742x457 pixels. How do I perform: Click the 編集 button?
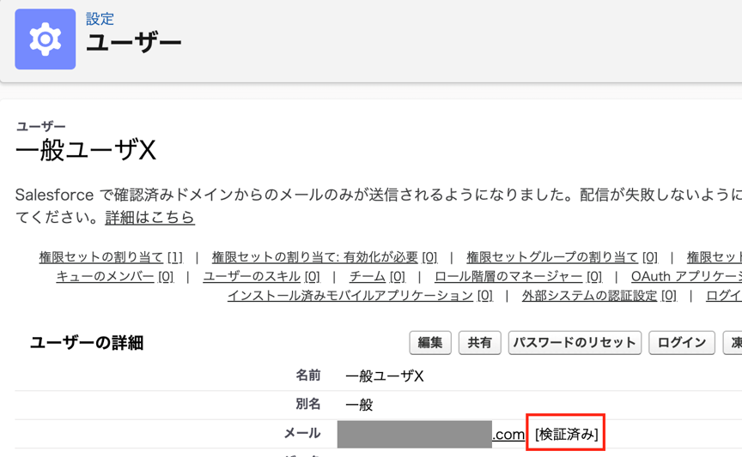pos(430,343)
